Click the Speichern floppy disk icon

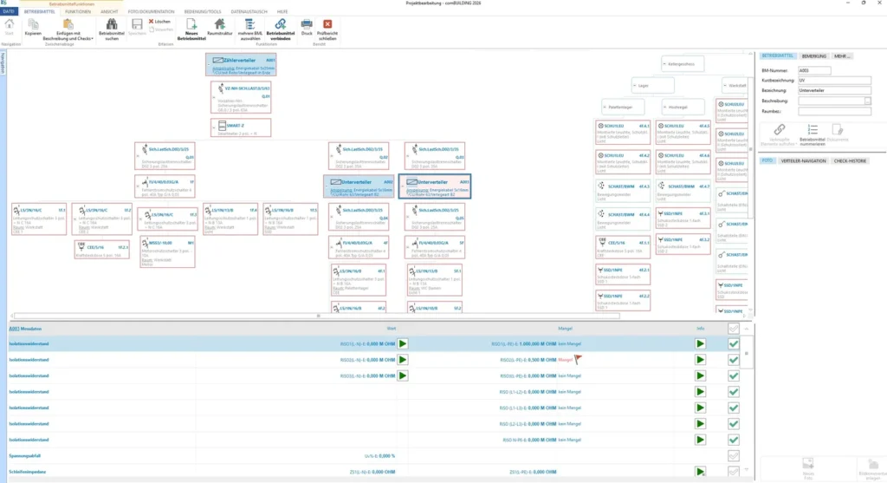[137, 24]
